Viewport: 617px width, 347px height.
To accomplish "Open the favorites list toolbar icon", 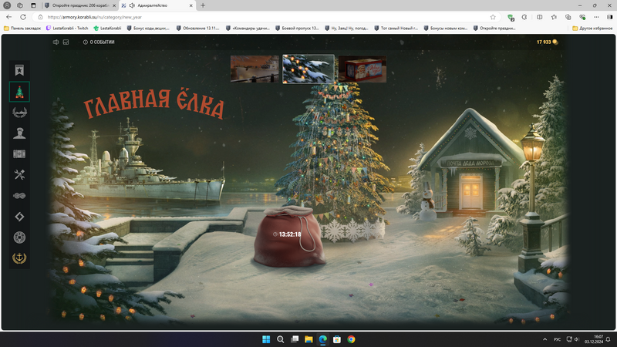I will pos(554,17).
